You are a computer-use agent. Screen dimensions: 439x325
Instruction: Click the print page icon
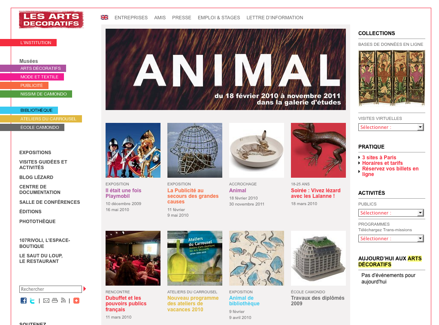[55, 300]
